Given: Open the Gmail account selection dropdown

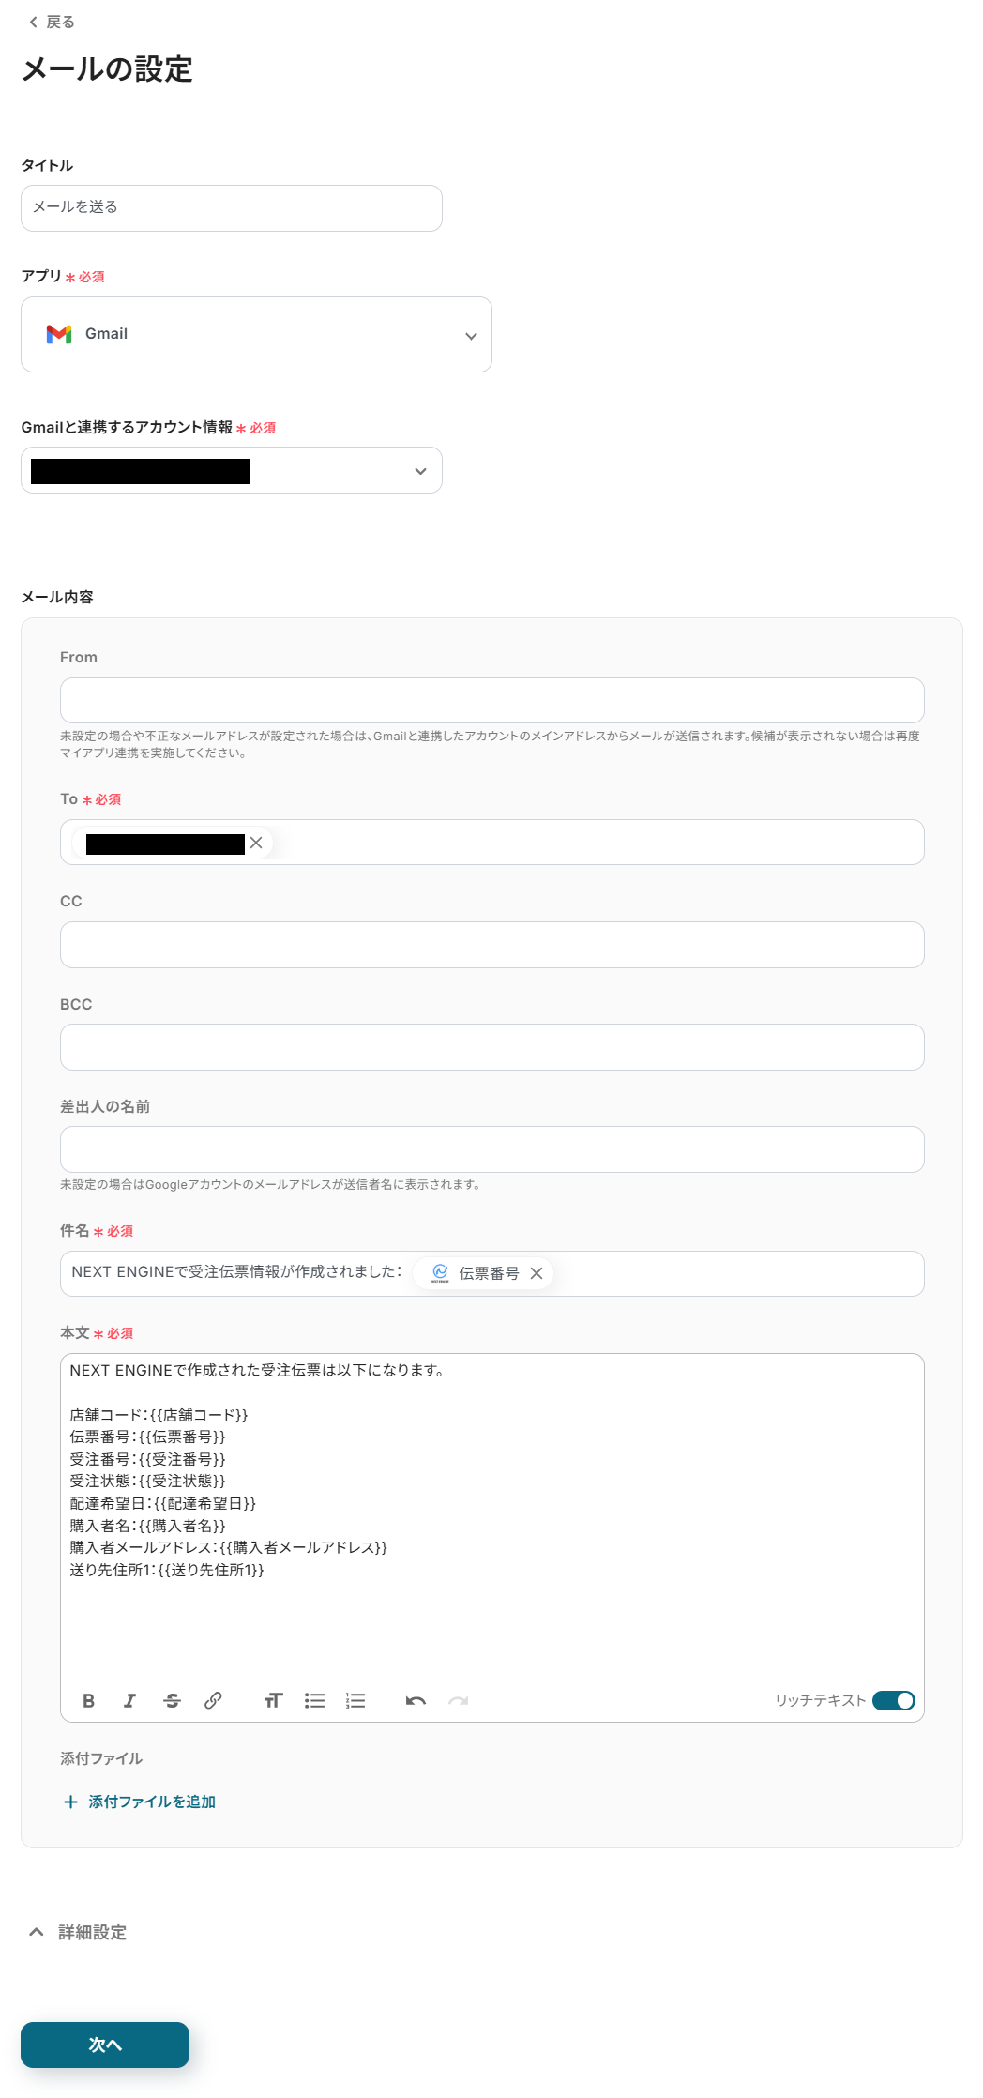Looking at the screenshot, I should [x=232, y=470].
